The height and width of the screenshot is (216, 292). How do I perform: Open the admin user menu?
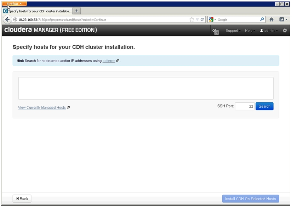click(269, 31)
